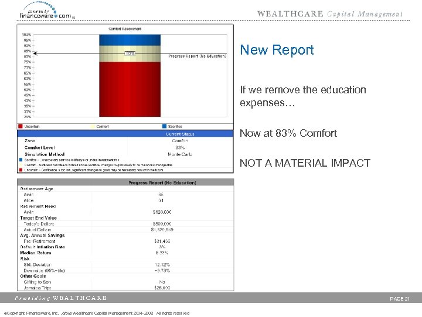Select the Pre-Retirement row label
422x317 pixels.
39,241
